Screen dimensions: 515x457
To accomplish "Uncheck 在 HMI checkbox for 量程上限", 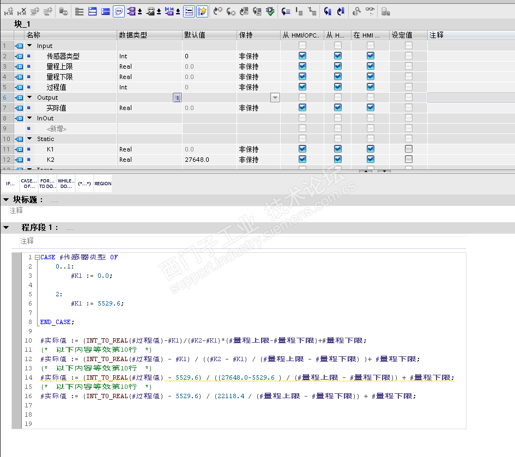I will (x=371, y=66).
